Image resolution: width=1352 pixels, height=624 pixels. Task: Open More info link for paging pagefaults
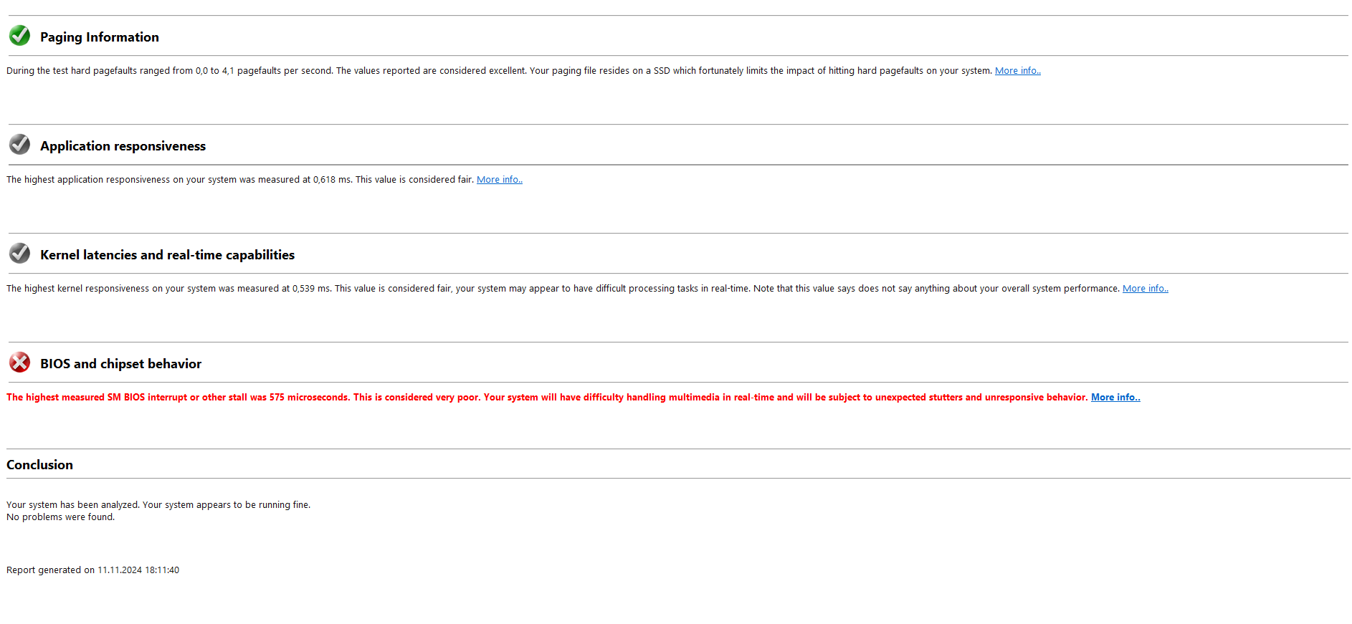click(x=1017, y=71)
